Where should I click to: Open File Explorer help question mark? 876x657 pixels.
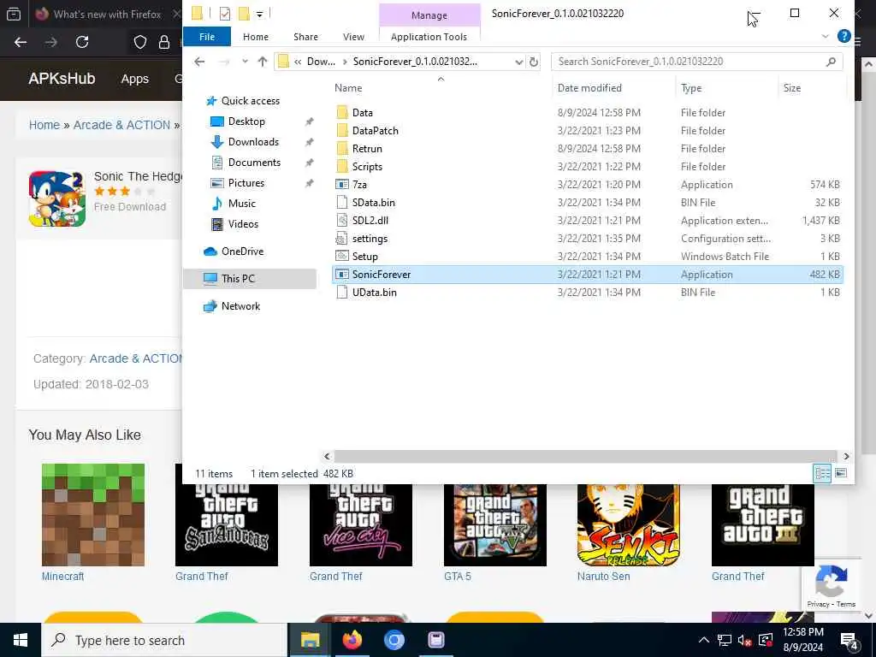[843, 36]
